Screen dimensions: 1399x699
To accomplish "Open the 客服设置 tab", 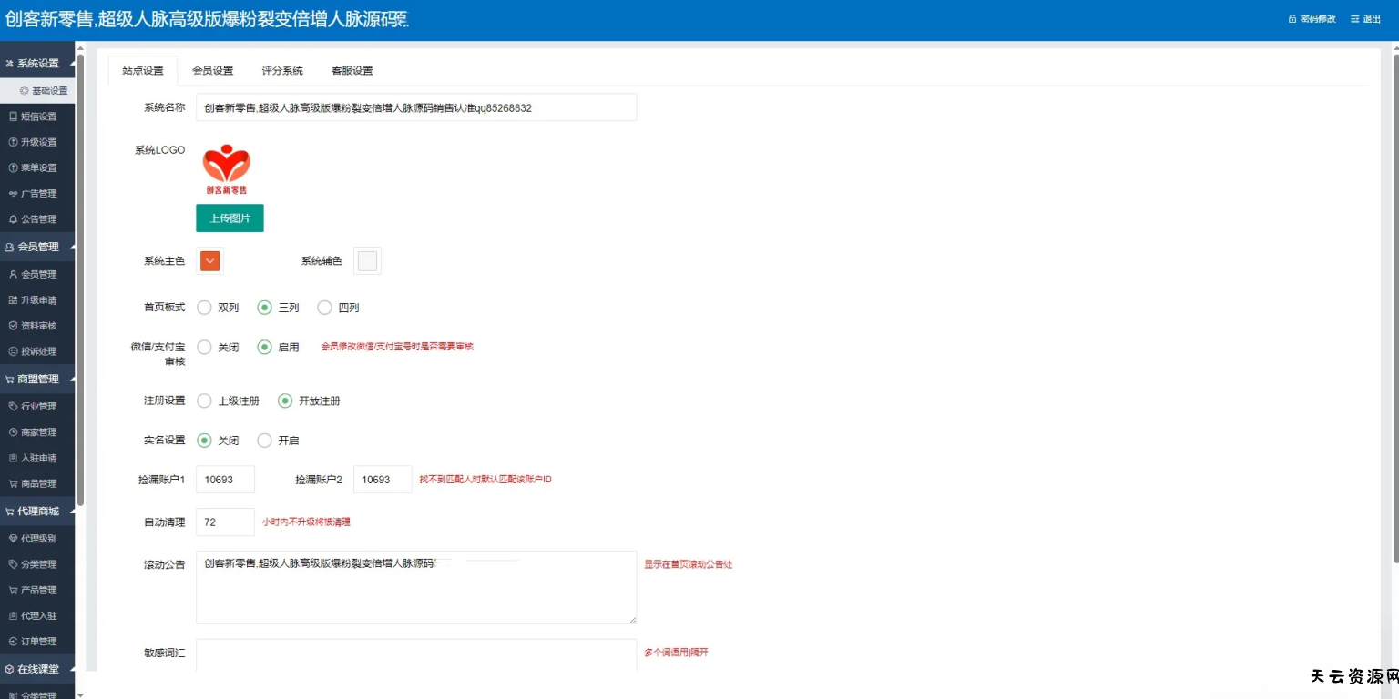I will [x=352, y=70].
